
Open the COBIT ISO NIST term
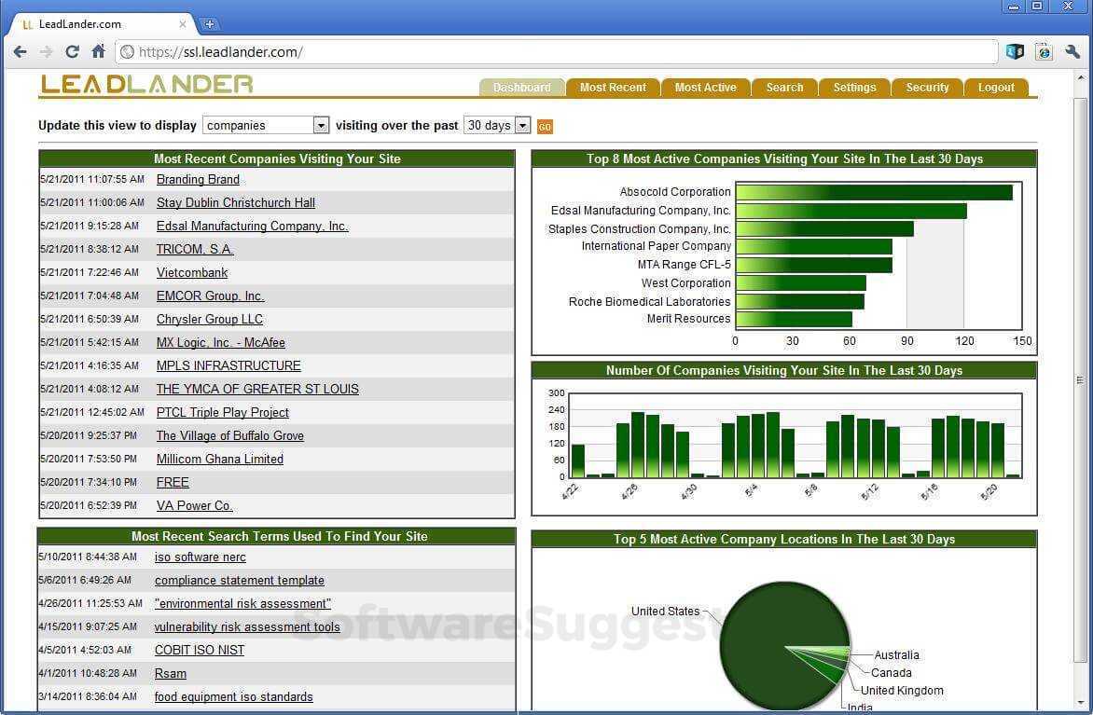click(200, 650)
